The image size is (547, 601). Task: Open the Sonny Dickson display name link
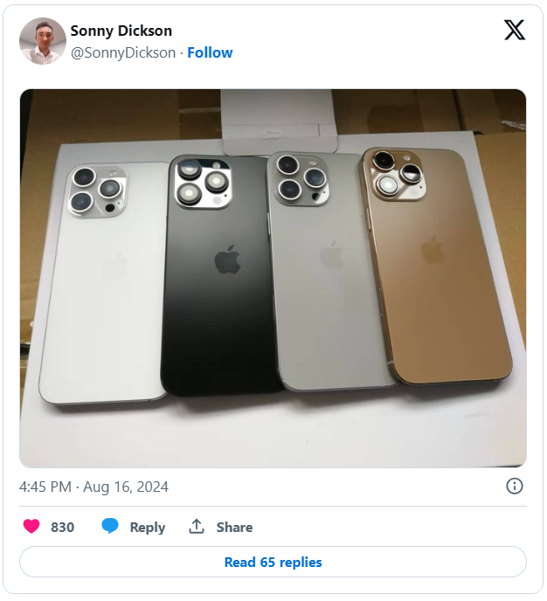[x=121, y=31]
